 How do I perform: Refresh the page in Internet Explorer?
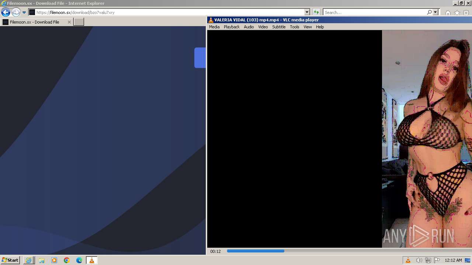coord(316,12)
